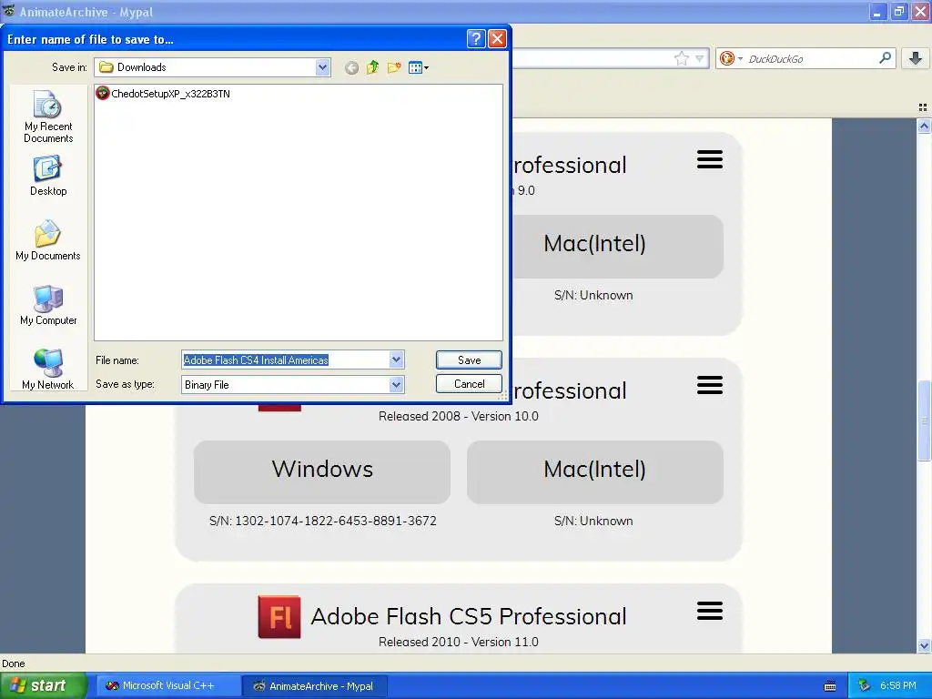Viewport: 932px width, 699px height.
Task: Click the DuckDuckGo search field
Action: point(811,58)
